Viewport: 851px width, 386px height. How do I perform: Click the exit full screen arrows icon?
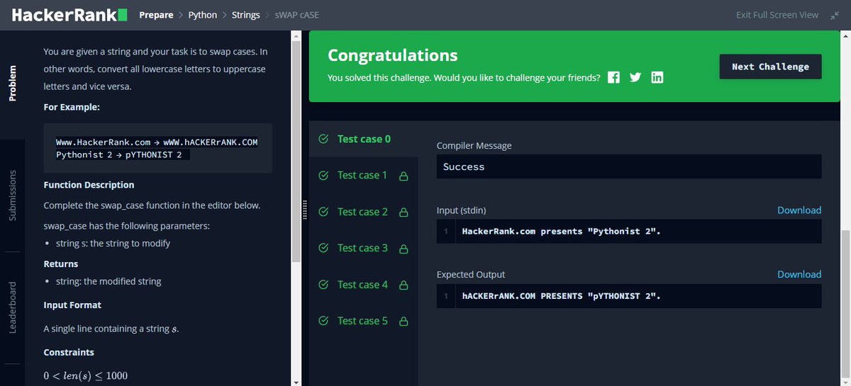pos(834,15)
